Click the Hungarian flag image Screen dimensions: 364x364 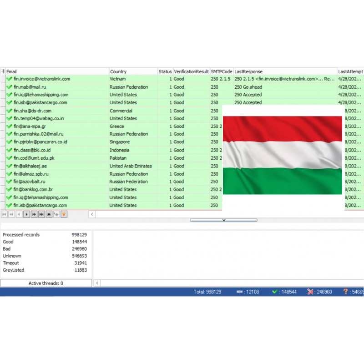[x=282, y=155]
